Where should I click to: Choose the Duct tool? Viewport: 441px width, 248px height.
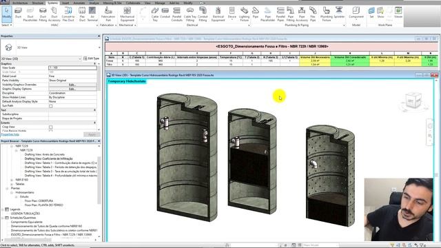[18, 14]
